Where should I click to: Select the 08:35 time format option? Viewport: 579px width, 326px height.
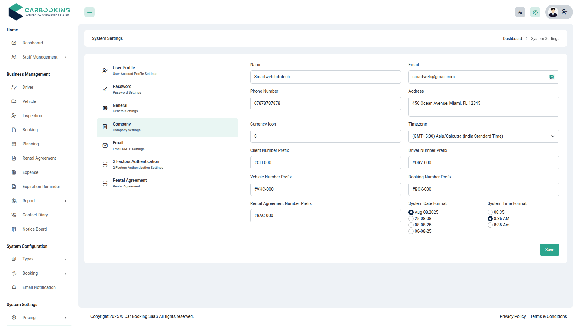(x=490, y=213)
